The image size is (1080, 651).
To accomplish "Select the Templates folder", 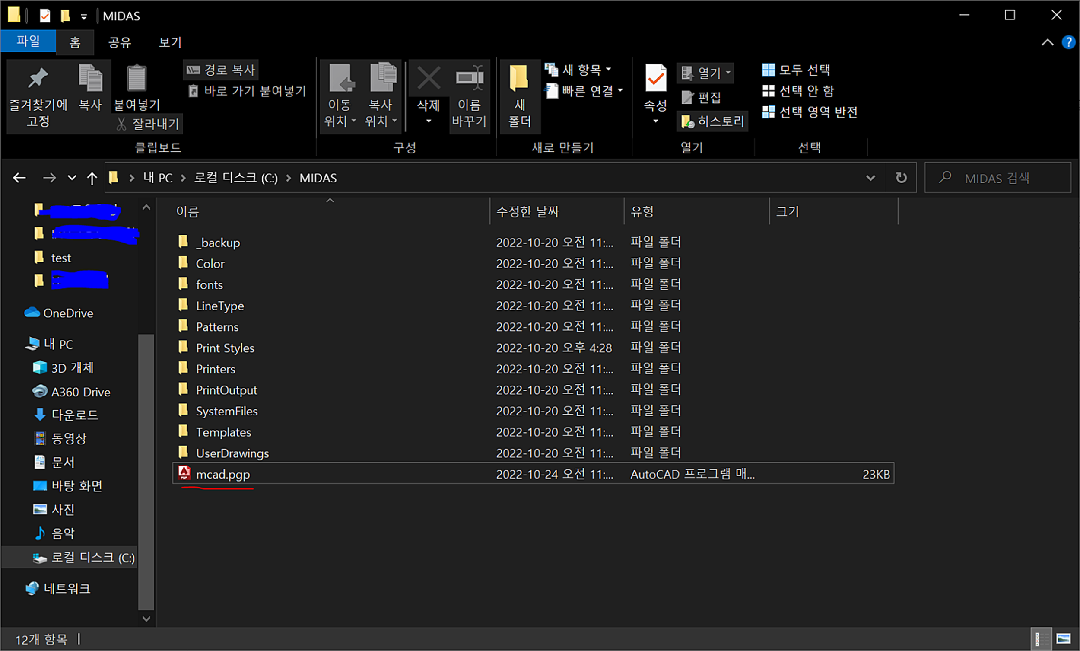I will [x=533, y=432].
